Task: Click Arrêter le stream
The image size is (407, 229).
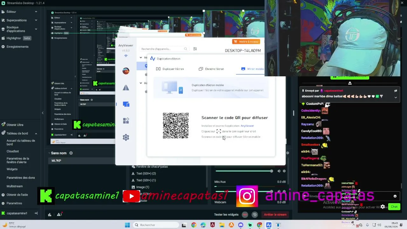Action: click(x=275, y=215)
